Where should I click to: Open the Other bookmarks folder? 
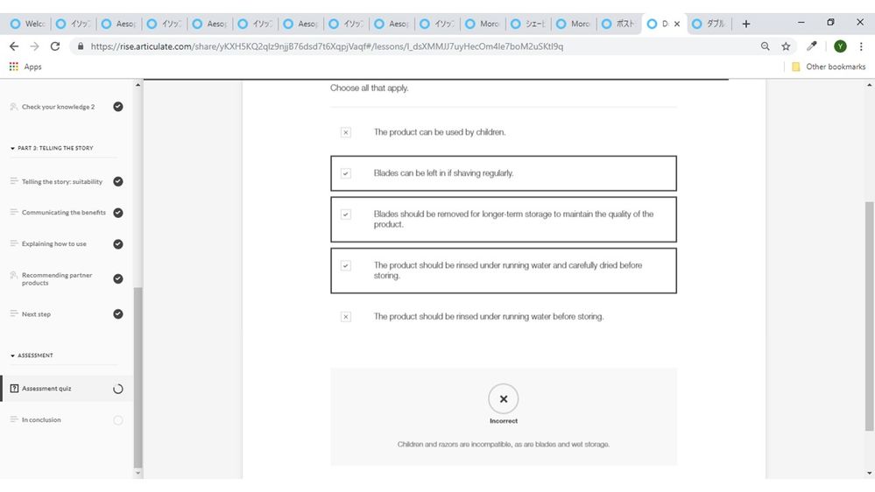pyautogui.click(x=828, y=67)
